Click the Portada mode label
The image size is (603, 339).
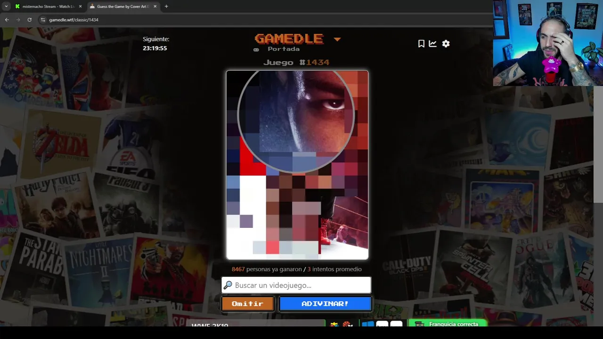click(x=284, y=49)
